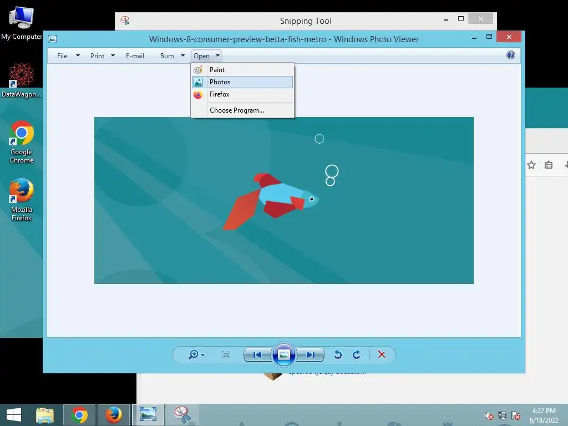Show image at actual size
This screenshot has height=426, width=568.
(x=226, y=354)
